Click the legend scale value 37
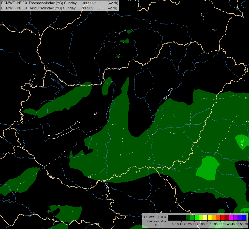Image resolution: width=249 pixels, height=229 pixels. tap(220, 224)
